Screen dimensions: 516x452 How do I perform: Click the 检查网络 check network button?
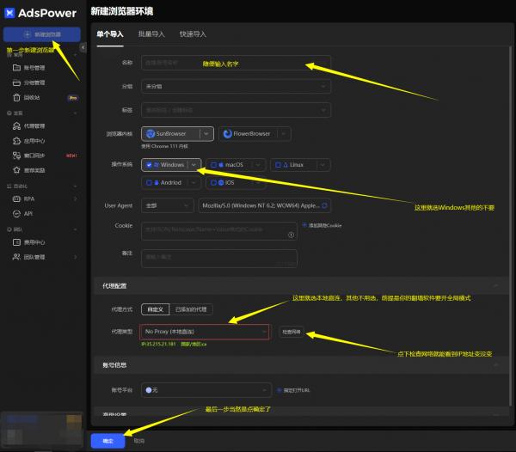(292, 331)
